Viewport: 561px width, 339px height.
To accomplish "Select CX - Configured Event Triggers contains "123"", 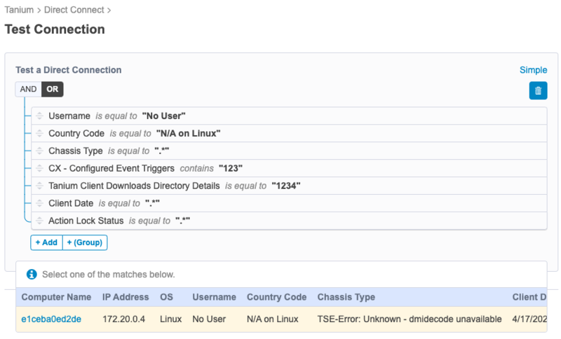I will click(x=289, y=168).
